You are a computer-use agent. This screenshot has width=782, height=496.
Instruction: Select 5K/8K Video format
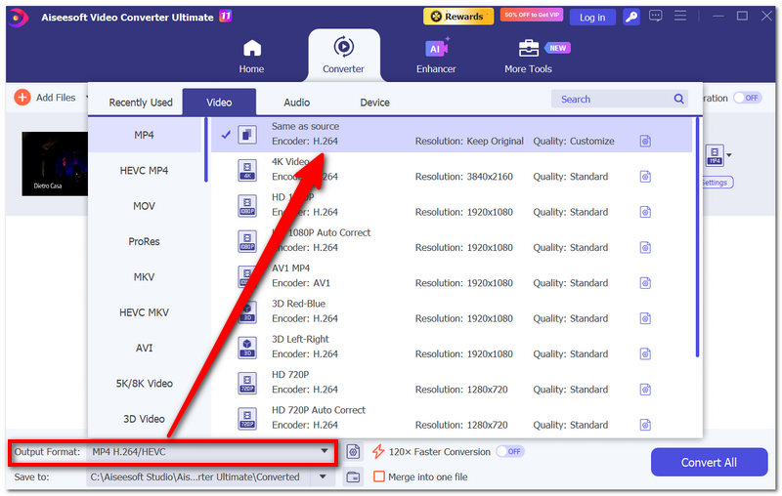click(144, 384)
